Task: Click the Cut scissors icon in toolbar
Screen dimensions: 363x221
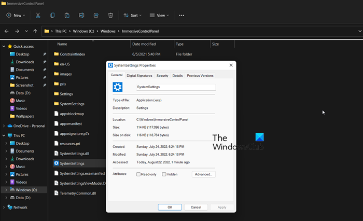Action: pyautogui.click(x=38, y=16)
